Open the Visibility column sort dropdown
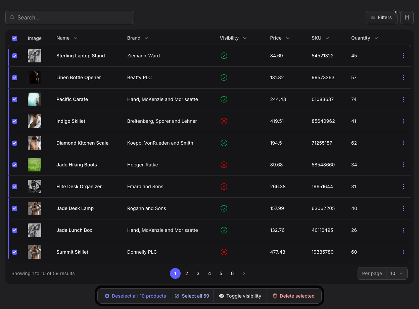 pyautogui.click(x=245, y=38)
